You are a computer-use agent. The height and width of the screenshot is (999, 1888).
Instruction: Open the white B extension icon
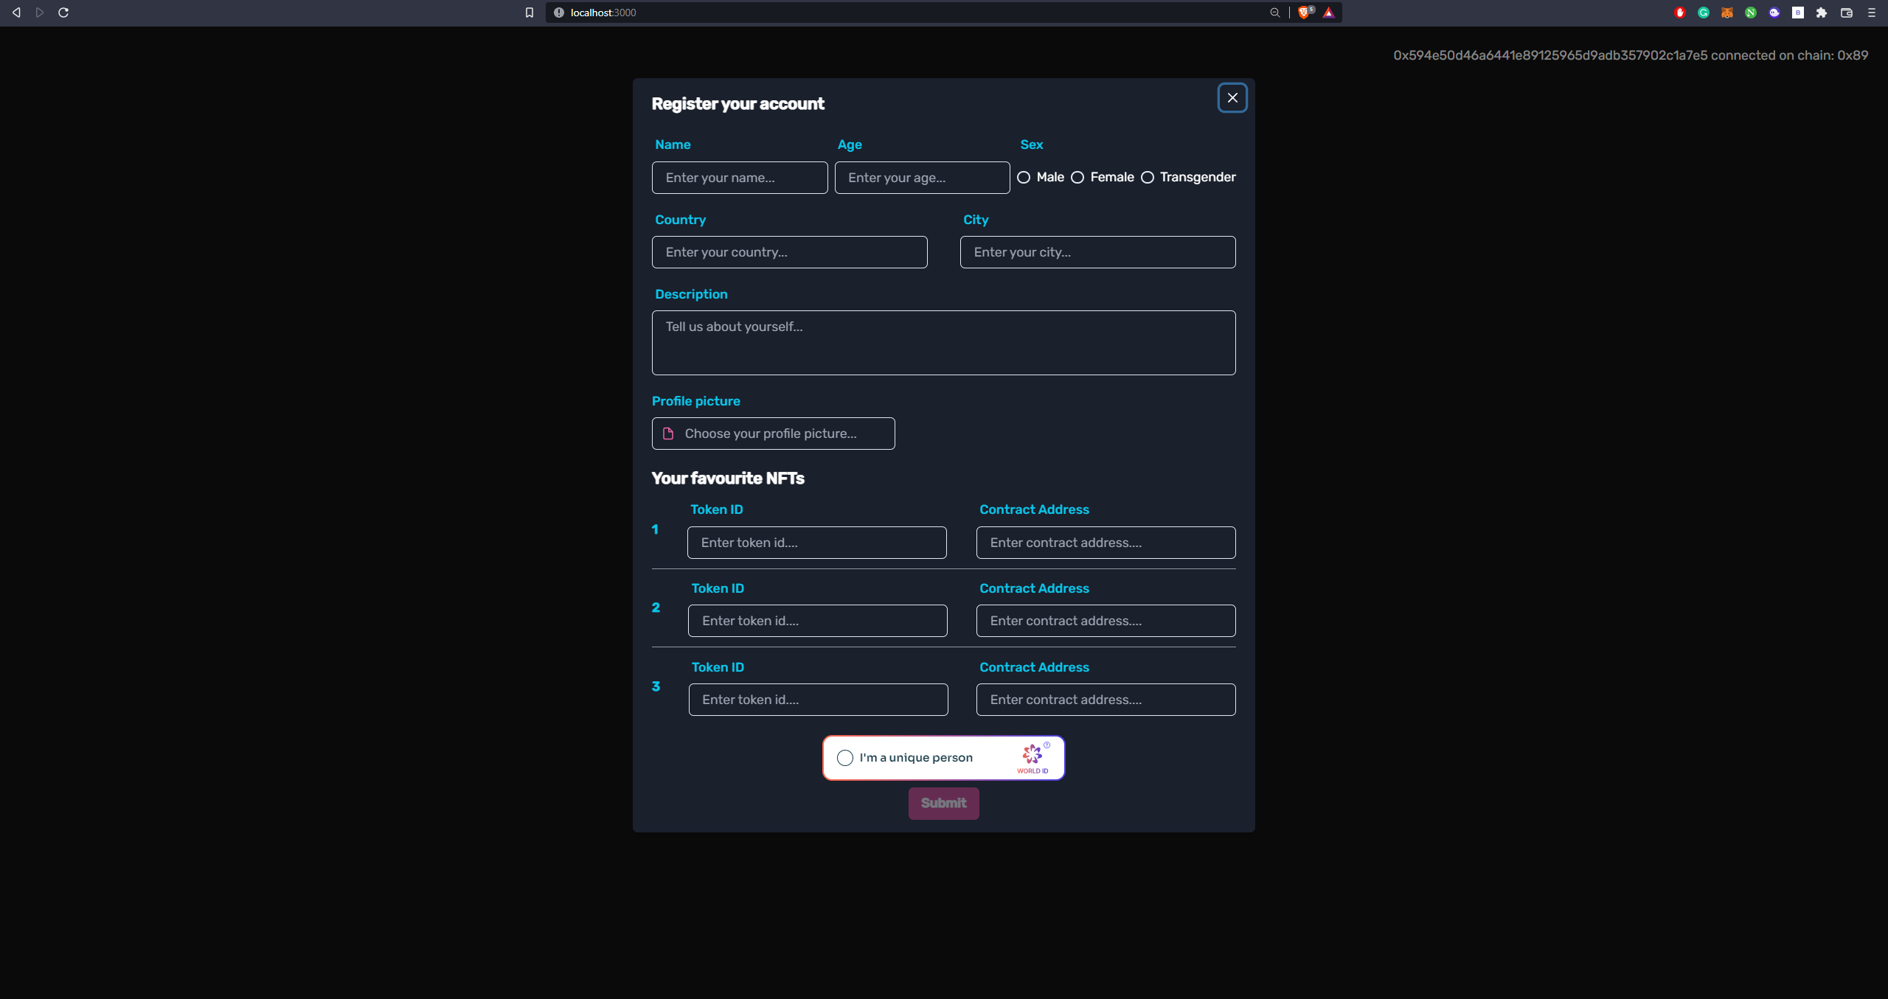[1798, 13]
